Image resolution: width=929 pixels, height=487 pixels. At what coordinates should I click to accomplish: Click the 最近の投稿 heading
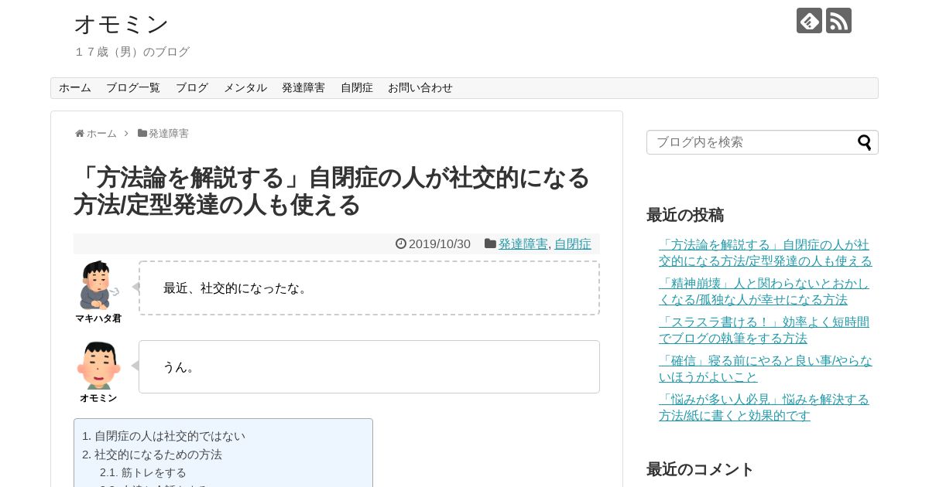tap(685, 215)
